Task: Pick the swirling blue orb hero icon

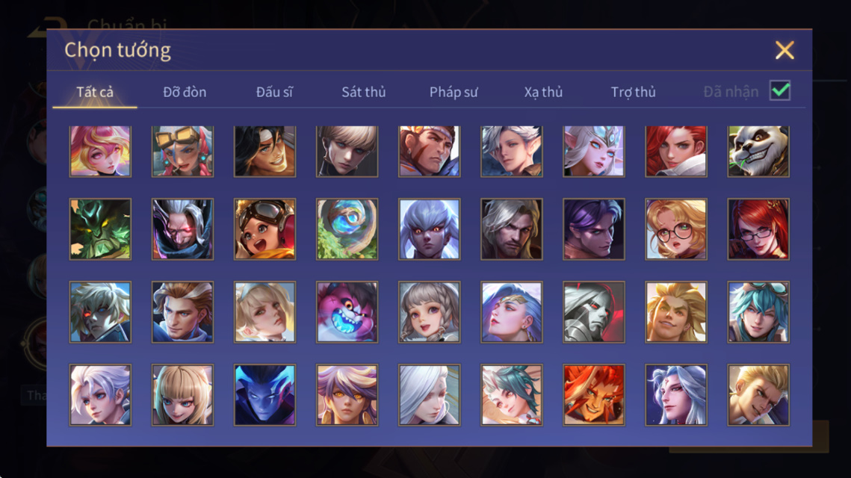Action: [347, 229]
